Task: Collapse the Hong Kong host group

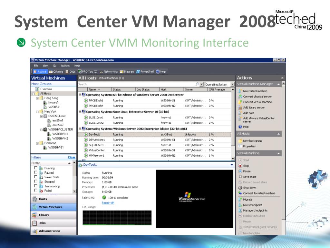Action: 37,98
